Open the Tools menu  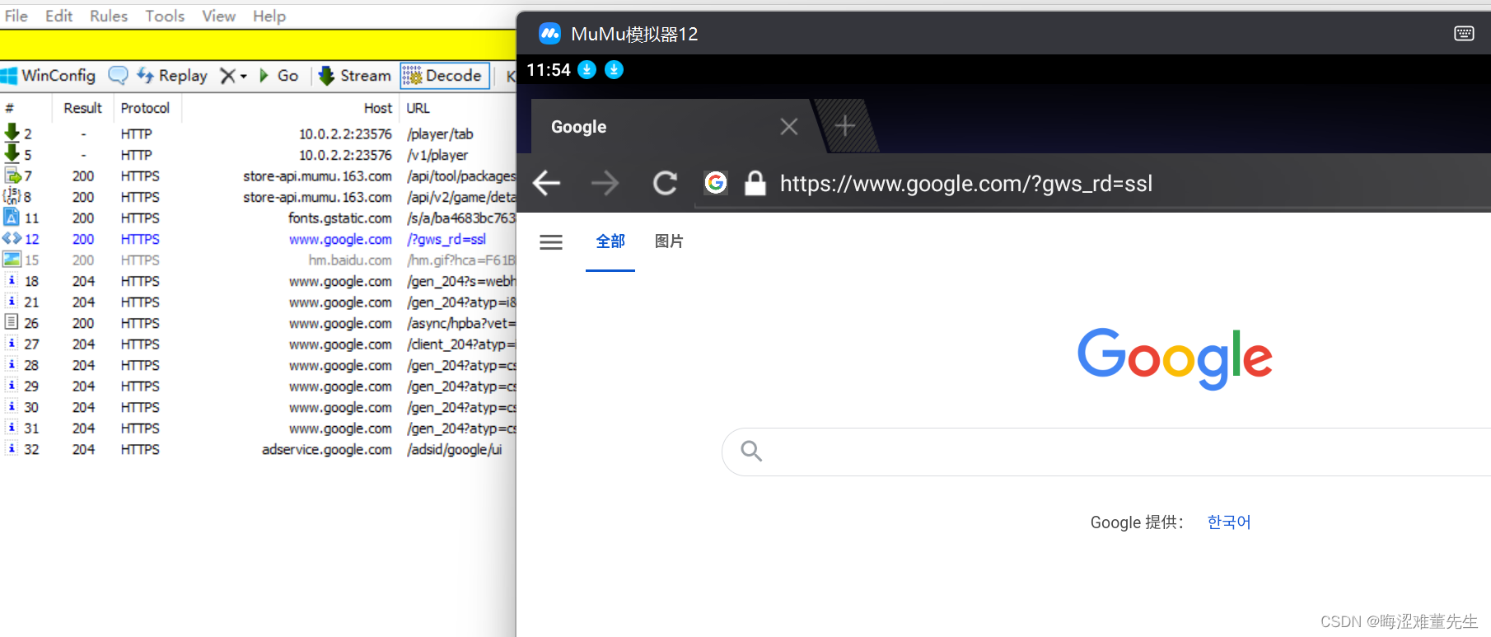165,16
